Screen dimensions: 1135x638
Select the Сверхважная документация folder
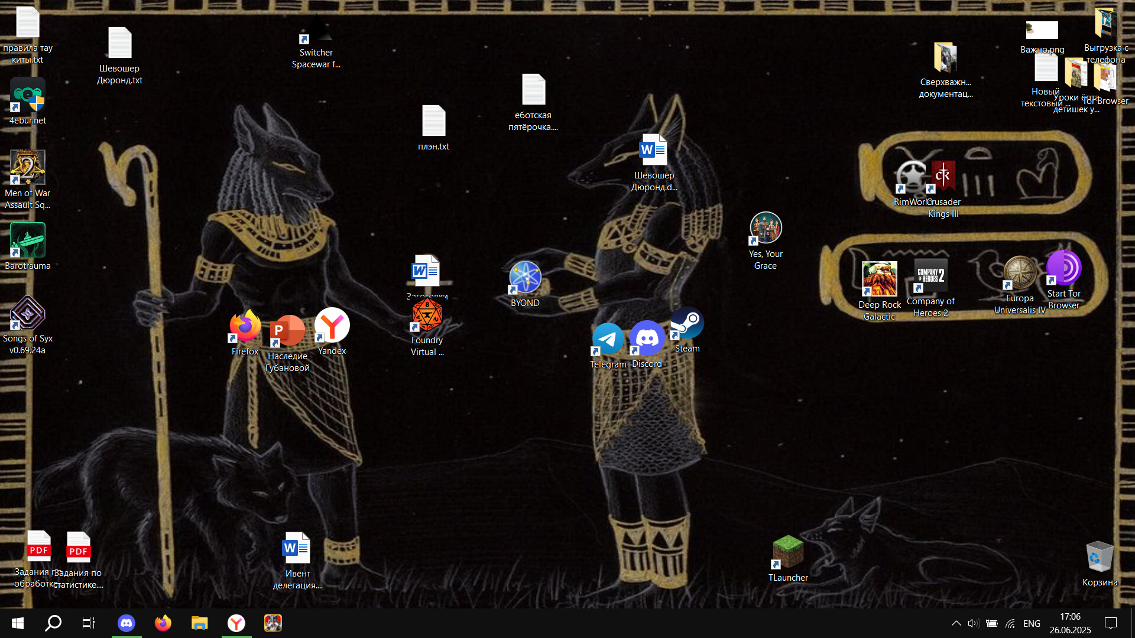(x=945, y=57)
